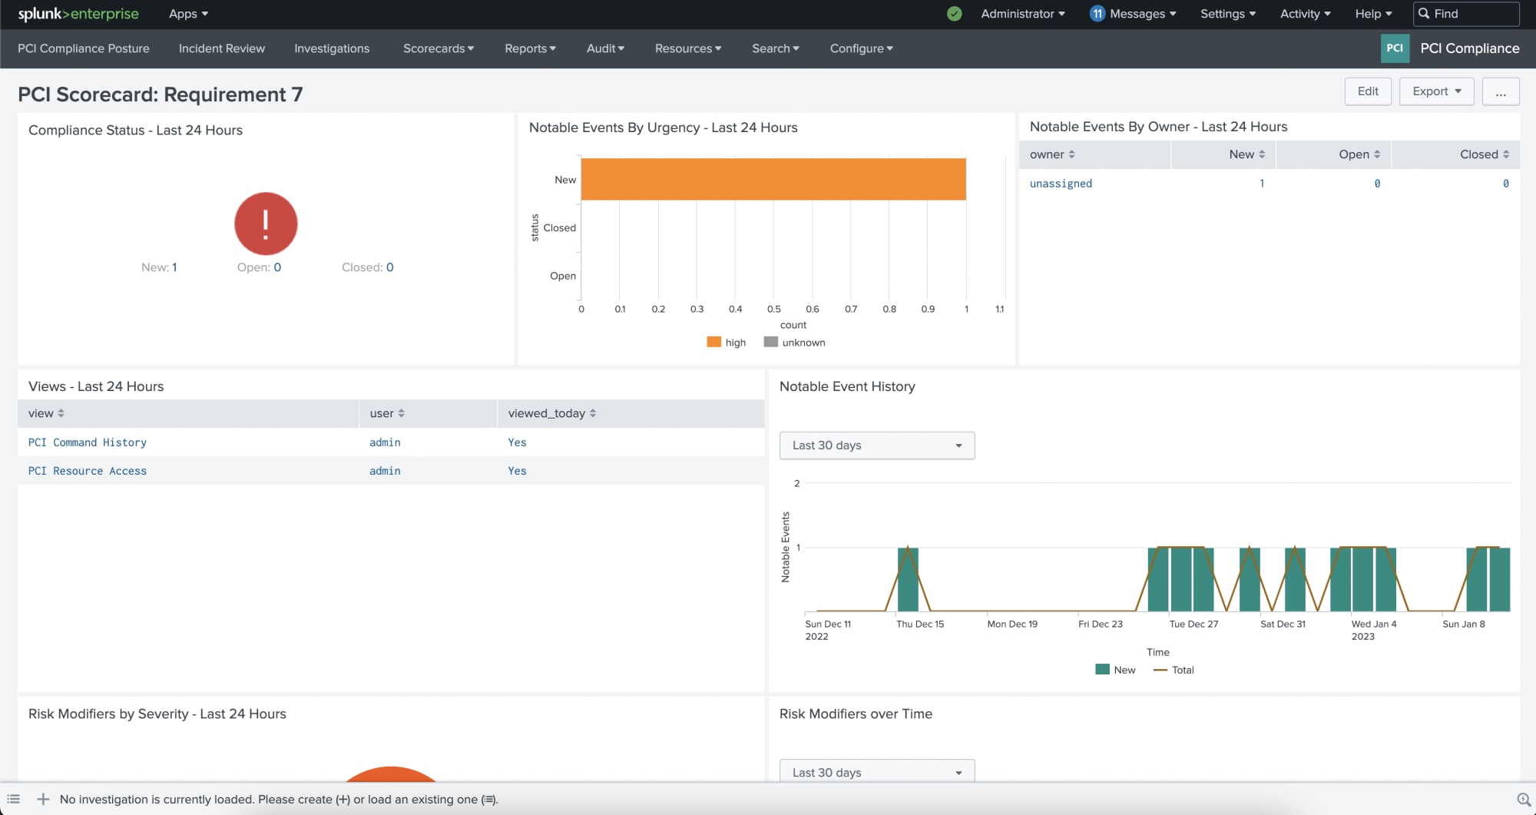Screen dimensions: 1536x815
Task: Open PCI Command History view link
Action: click(88, 442)
